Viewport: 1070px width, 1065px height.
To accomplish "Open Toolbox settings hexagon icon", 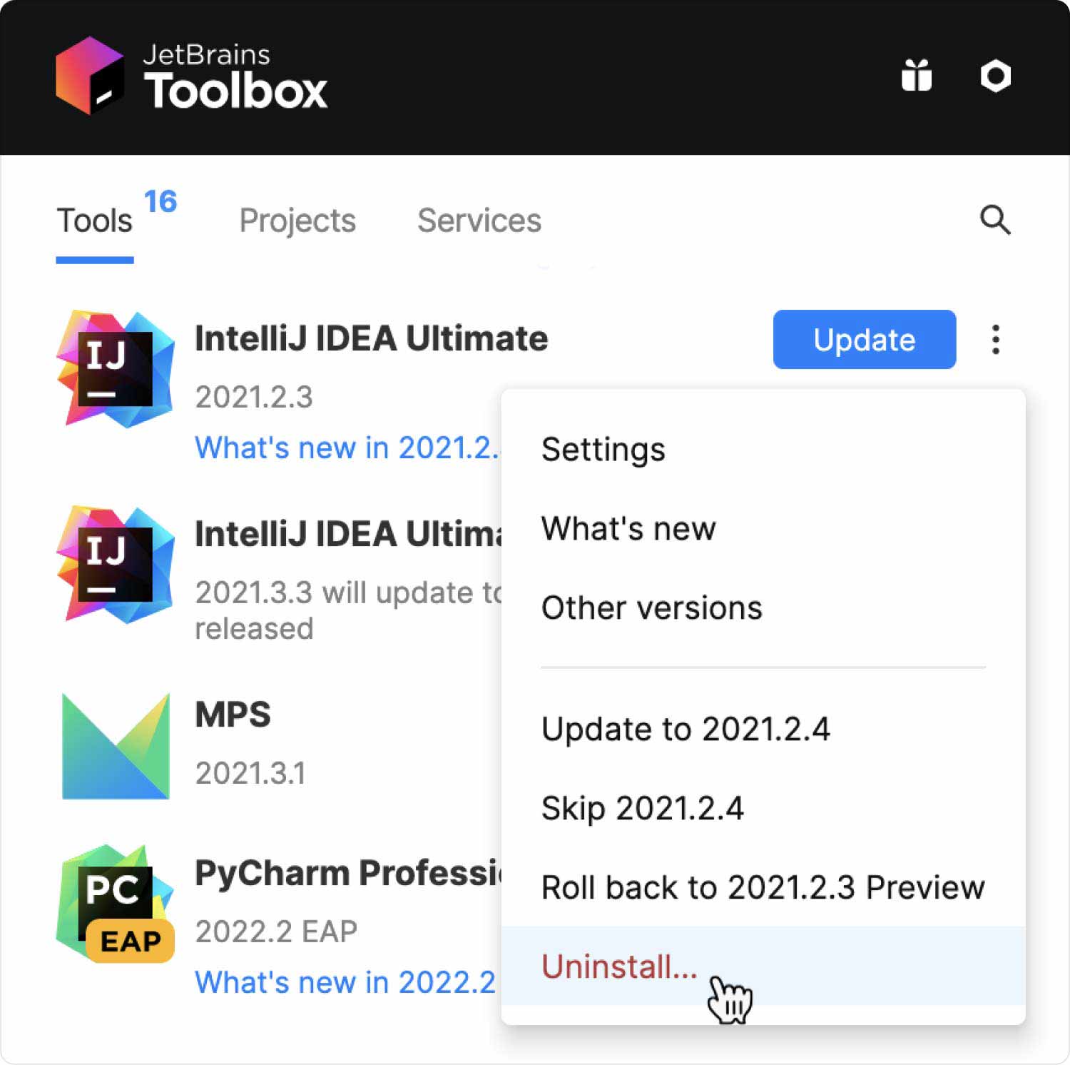I will click(995, 76).
